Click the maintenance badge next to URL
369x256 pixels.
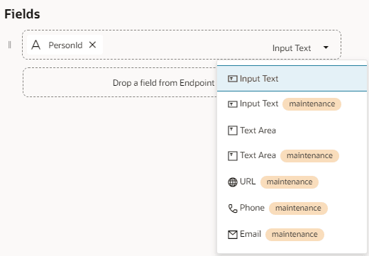290,182
